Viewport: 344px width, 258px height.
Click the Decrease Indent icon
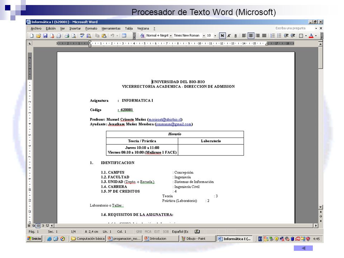pos(286,35)
